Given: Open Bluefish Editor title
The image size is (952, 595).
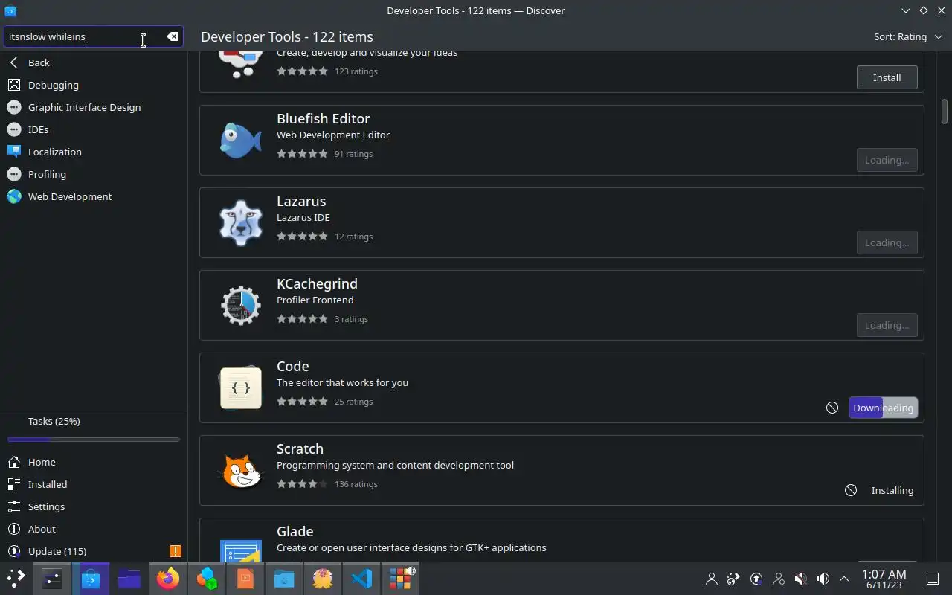Looking at the screenshot, I should (323, 118).
